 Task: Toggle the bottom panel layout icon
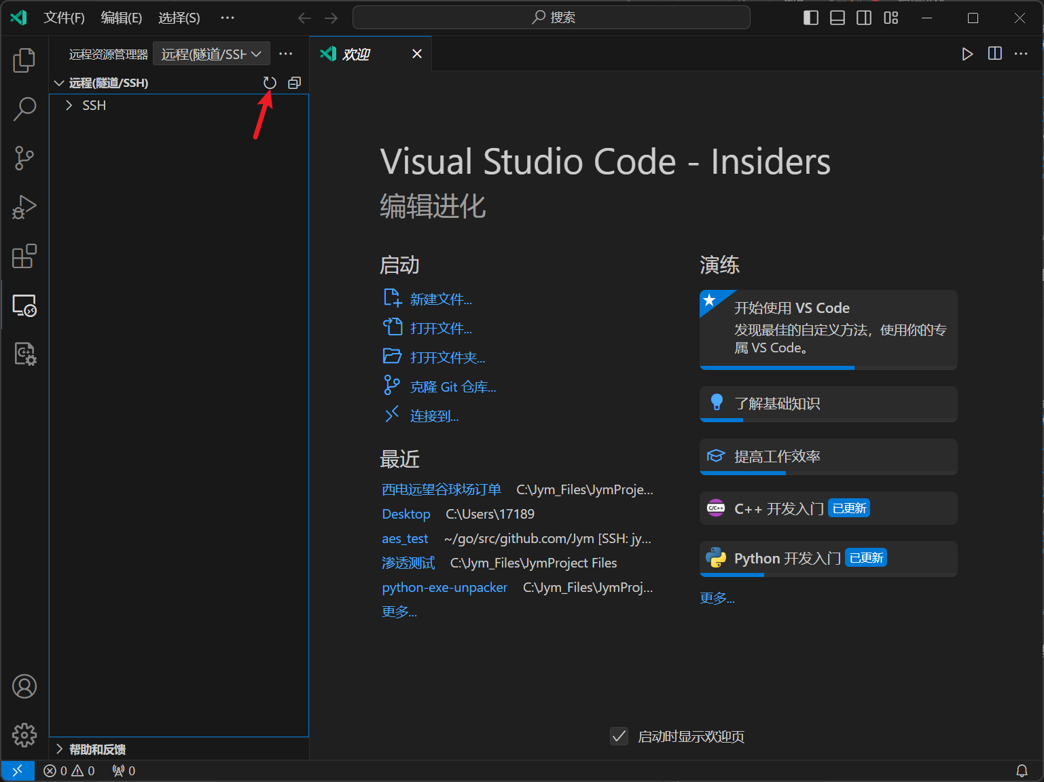tap(838, 18)
